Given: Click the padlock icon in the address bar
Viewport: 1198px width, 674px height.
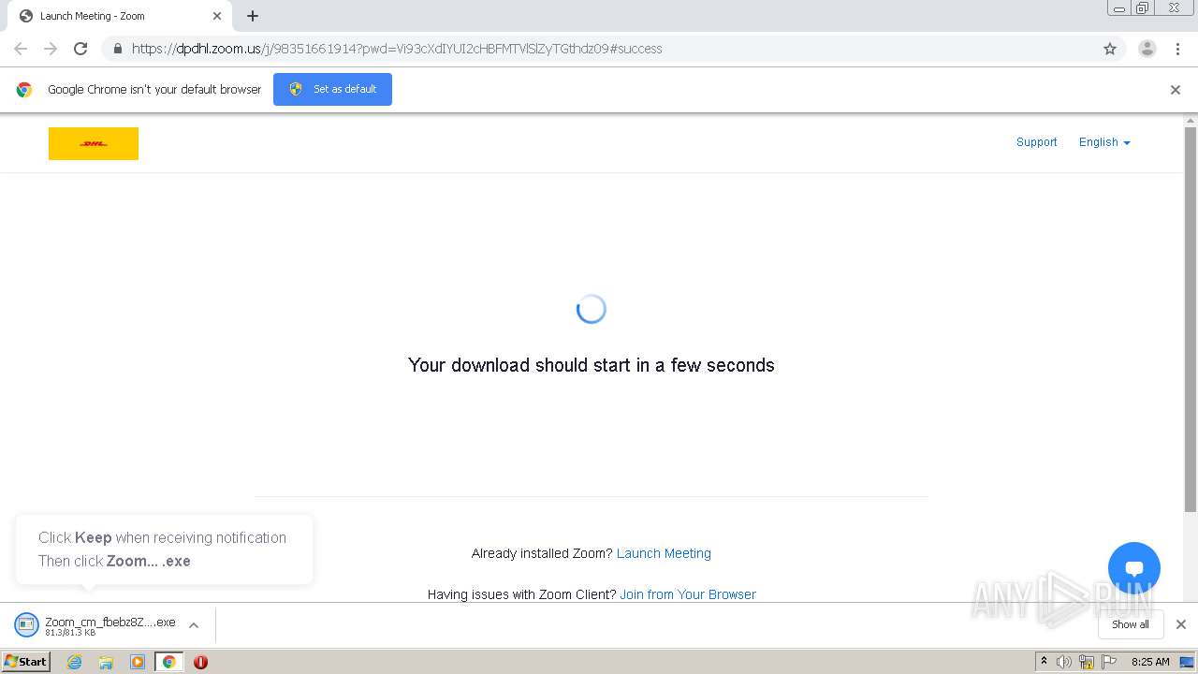Looking at the screenshot, I should [117, 49].
